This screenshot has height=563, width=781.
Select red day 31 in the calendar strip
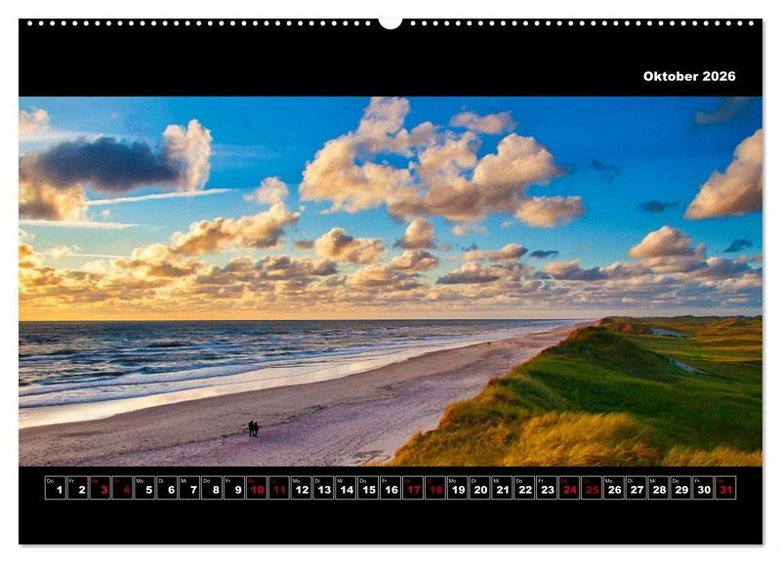click(725, 488)
